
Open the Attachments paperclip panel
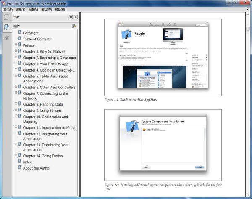[x=6, y=37]
